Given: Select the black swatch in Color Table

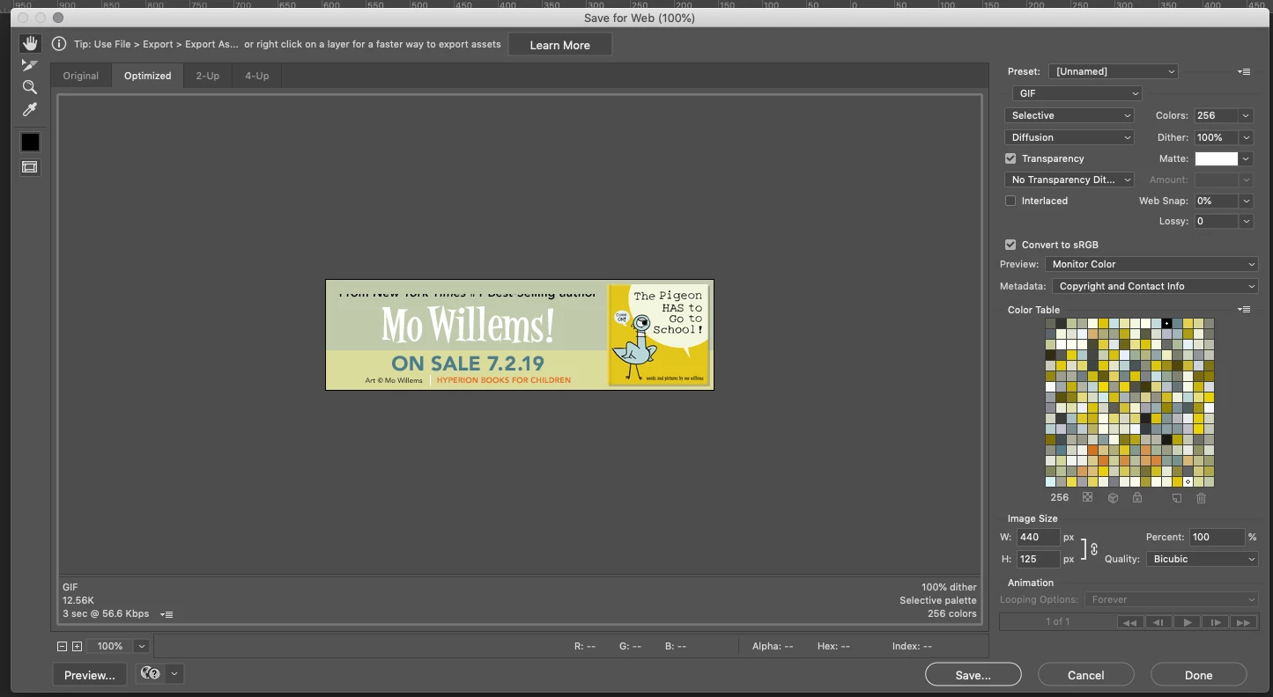Looking at the screenshot, I should pyautogui.click(x=1166, y=324).
